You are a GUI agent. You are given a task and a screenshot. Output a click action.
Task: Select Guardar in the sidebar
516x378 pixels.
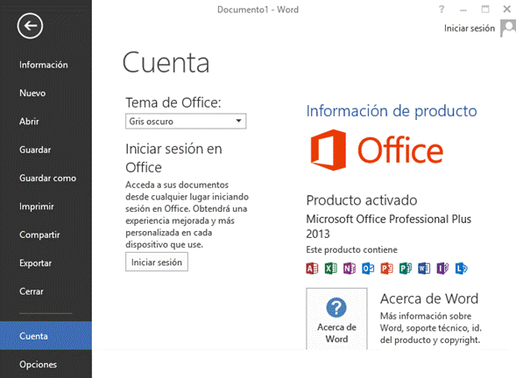click(46, 150)
